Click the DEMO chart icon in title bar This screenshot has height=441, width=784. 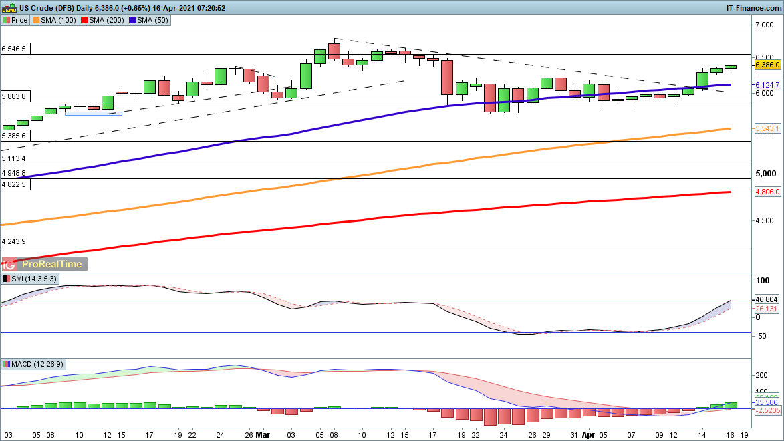tap(9, 7)
